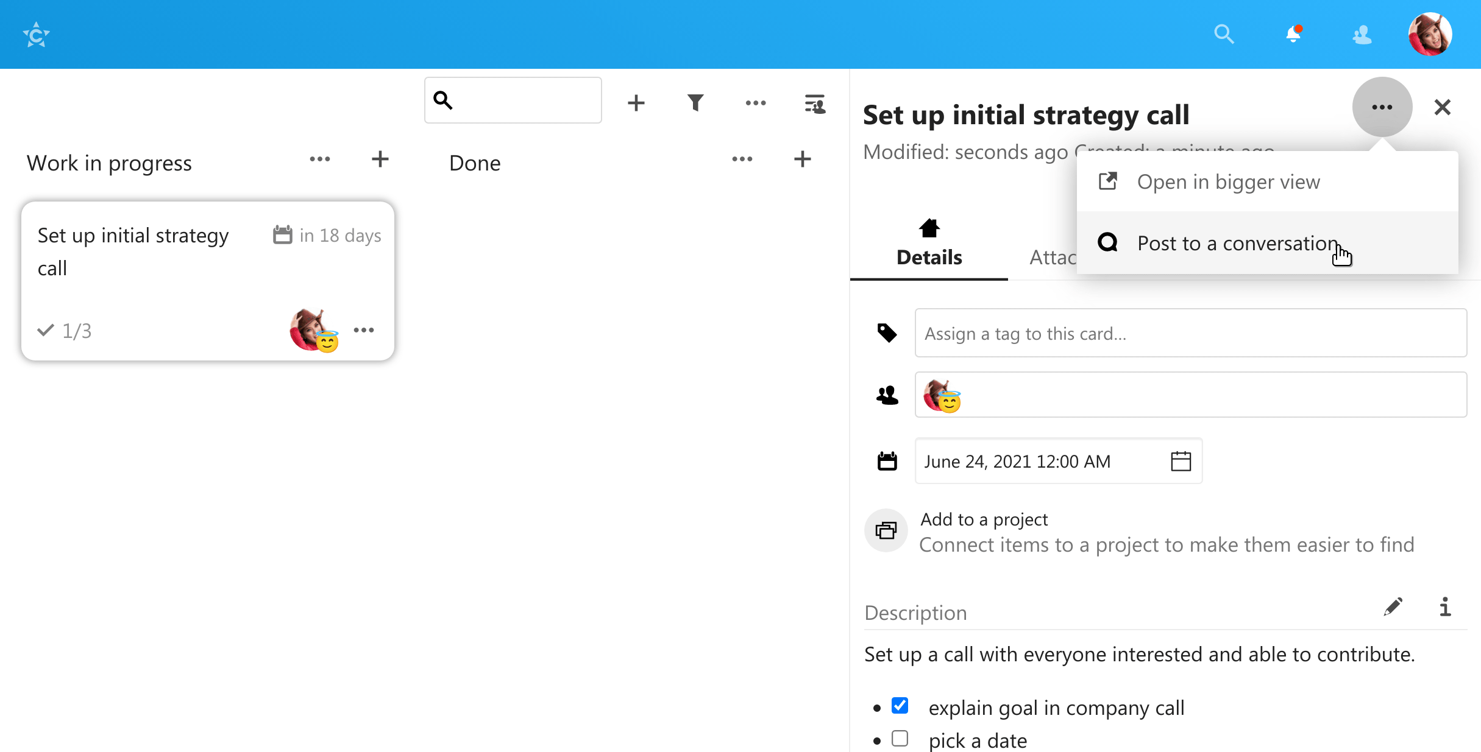The height and width of the screenshot is (752, 1481).
Task: Open the strategy call card's three-dot menu
Action: 364,329
